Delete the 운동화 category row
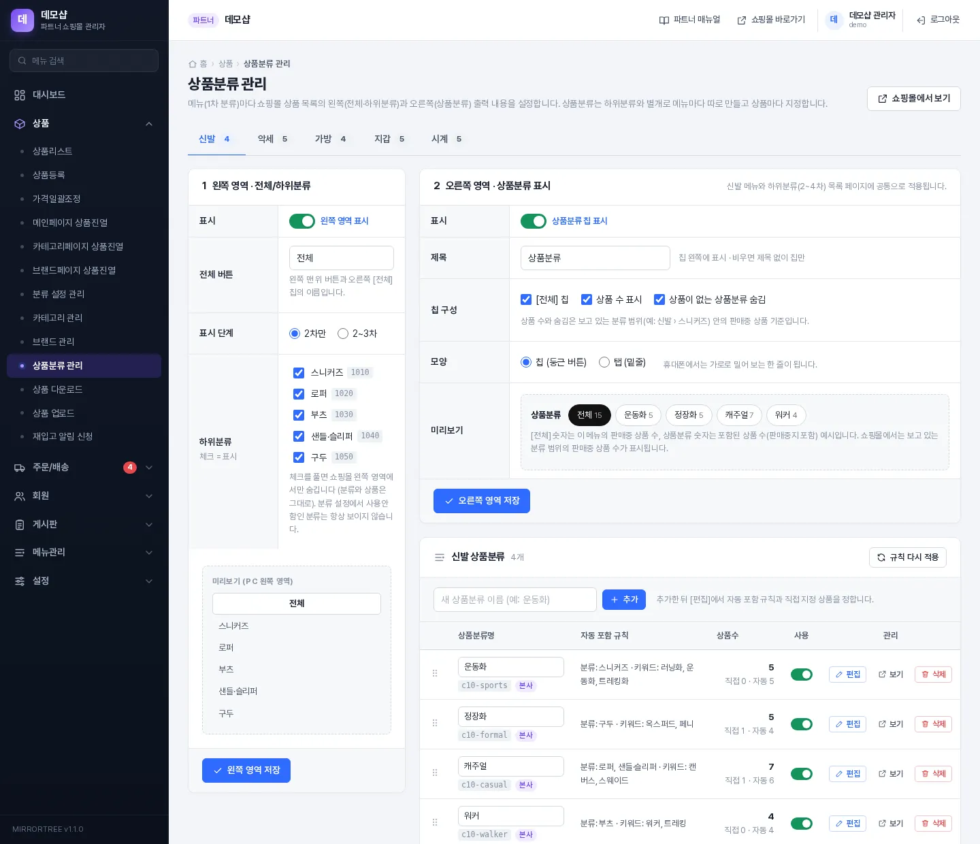980x844 pixels. click(x=933, y=675)
